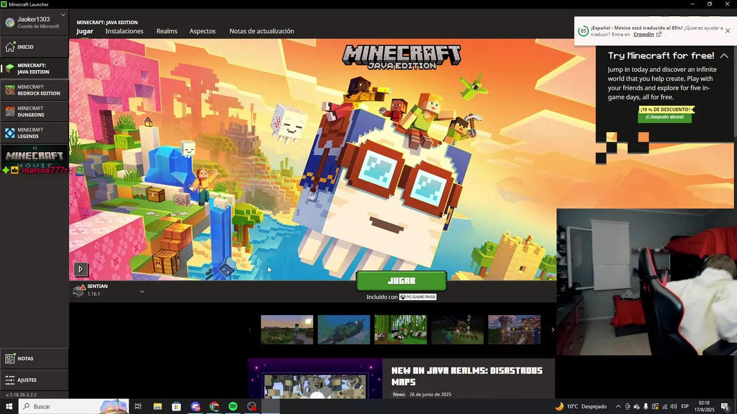The image size is (737, 414).
Task: Select Minecraft Dungeons in sidebar
Action: [35, 112]
